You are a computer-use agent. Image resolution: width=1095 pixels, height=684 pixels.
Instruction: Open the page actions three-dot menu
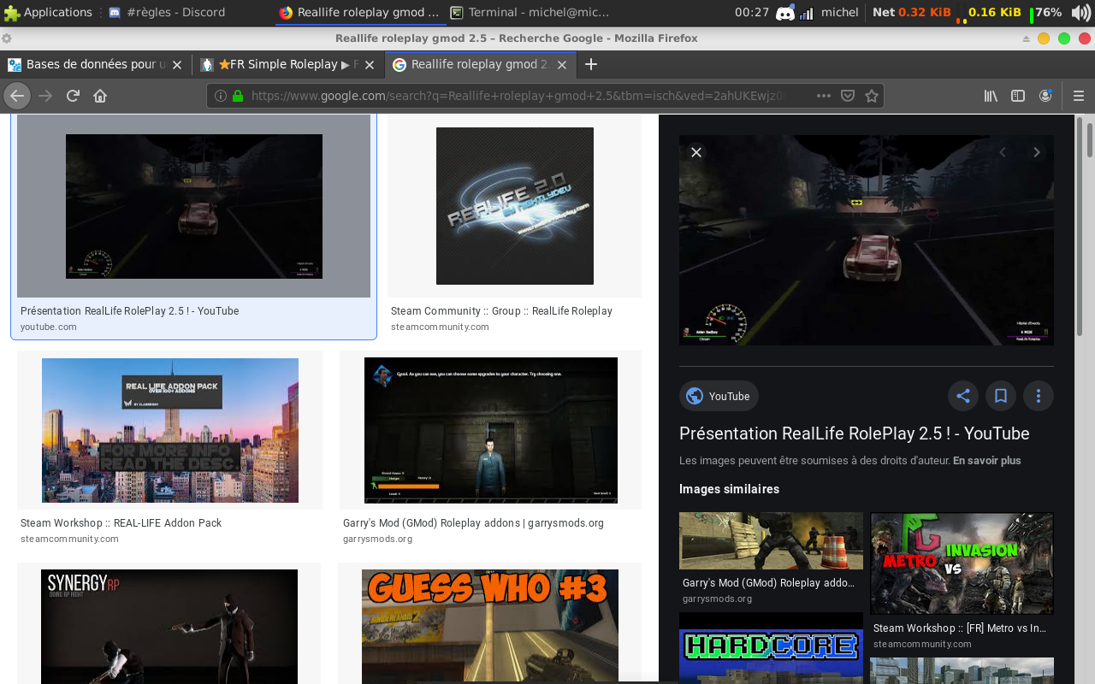pyautogui.click(x=824, y=96)
